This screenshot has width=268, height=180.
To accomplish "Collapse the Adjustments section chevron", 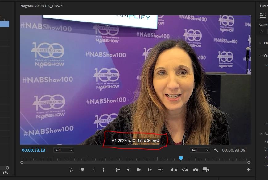I will tap(261, 133).
